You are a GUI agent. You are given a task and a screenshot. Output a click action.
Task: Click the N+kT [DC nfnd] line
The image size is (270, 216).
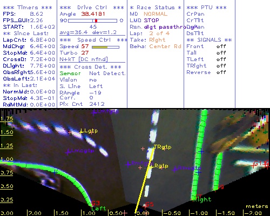[x=84, y=59]
